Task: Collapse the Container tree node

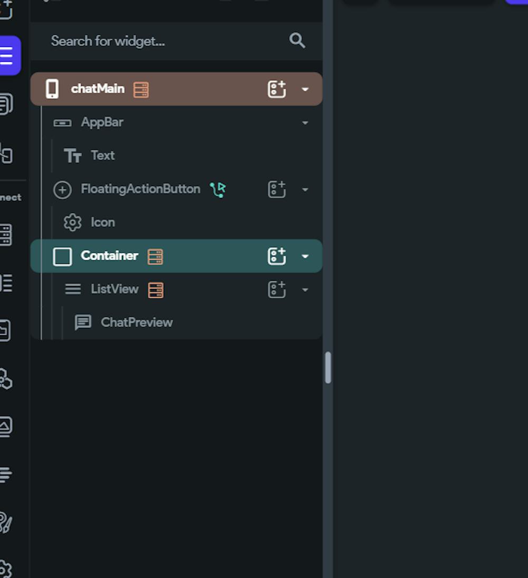Action: pyautogui.click(x=305, y=257)
